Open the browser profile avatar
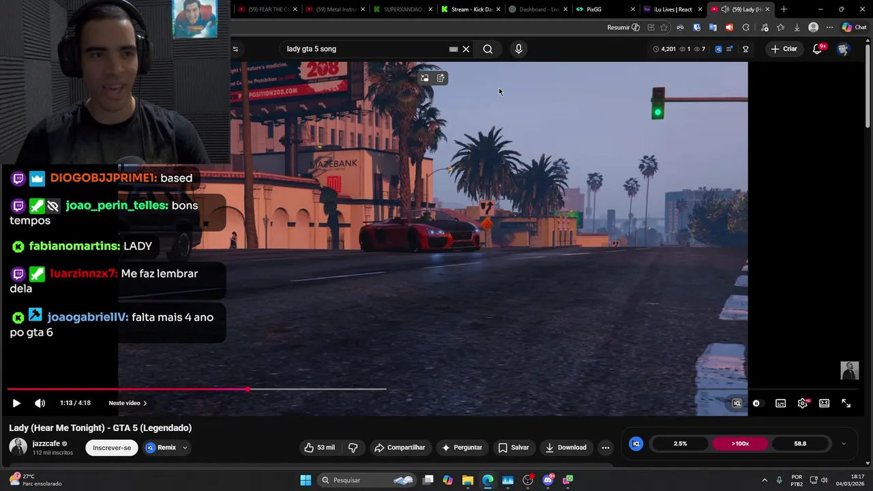 (813, 27)
